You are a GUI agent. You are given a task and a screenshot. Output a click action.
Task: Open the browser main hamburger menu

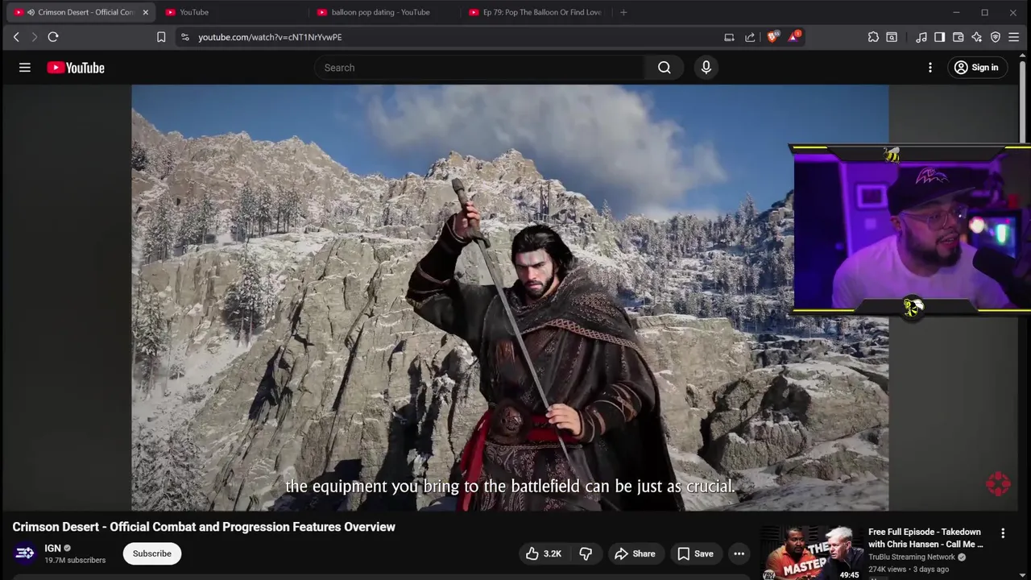[x=1014, y=37]
